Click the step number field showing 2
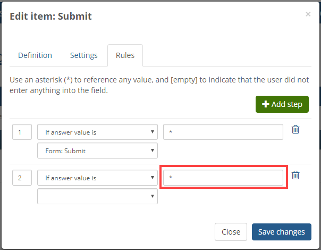 pyautogui.click(x=22, y=178)
